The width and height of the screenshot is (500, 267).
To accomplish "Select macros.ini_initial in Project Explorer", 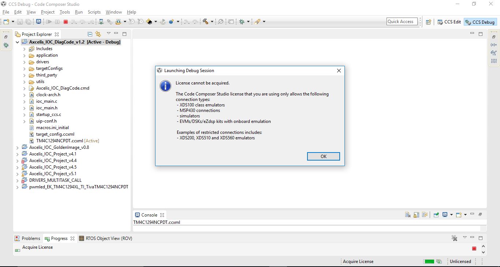I will pos(52,128).
